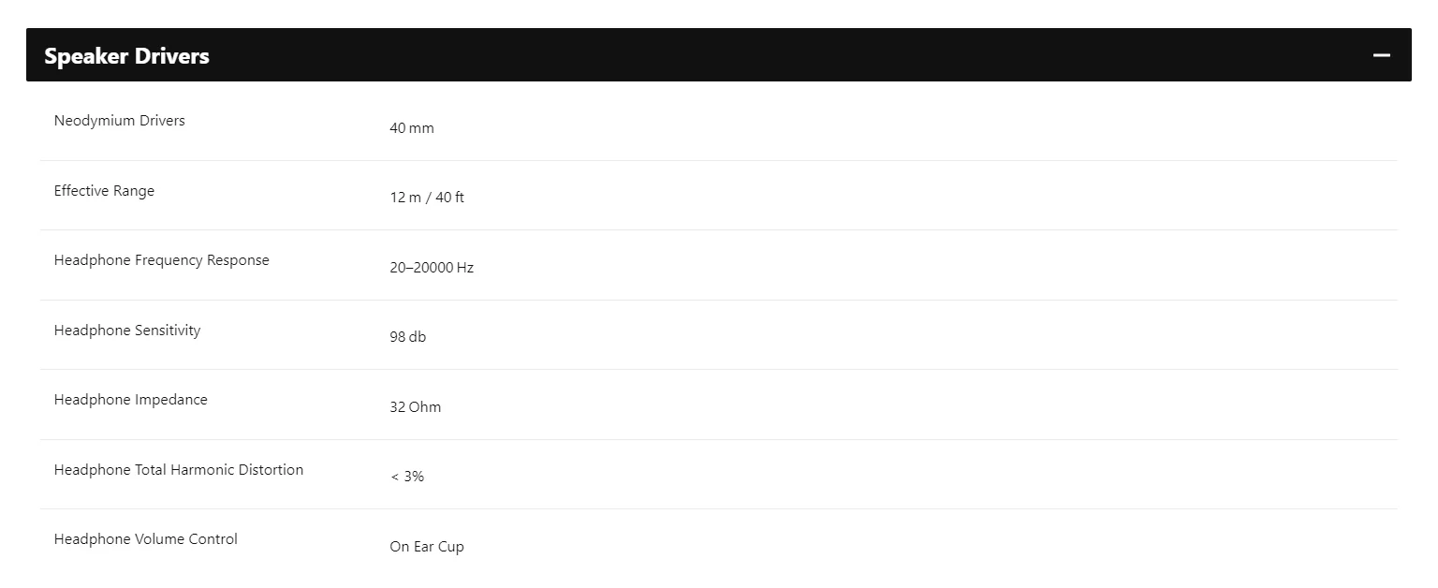The height and width of the screenshot is (588, 1438).
Task: Click the 12 m / 40 ft value
Action: point(427,198)
